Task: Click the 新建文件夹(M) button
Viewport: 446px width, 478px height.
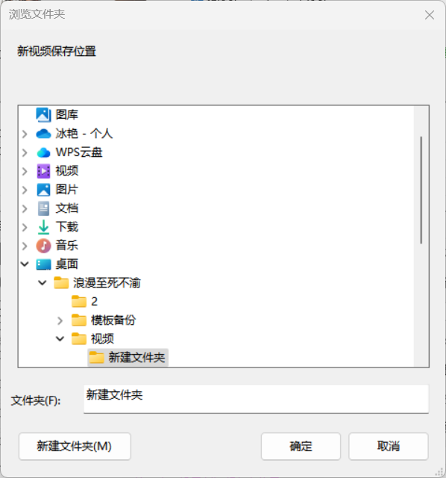Action: point(75,447)
